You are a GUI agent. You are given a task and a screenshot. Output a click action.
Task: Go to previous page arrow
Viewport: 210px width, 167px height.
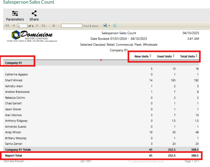(x=14, y=26)
